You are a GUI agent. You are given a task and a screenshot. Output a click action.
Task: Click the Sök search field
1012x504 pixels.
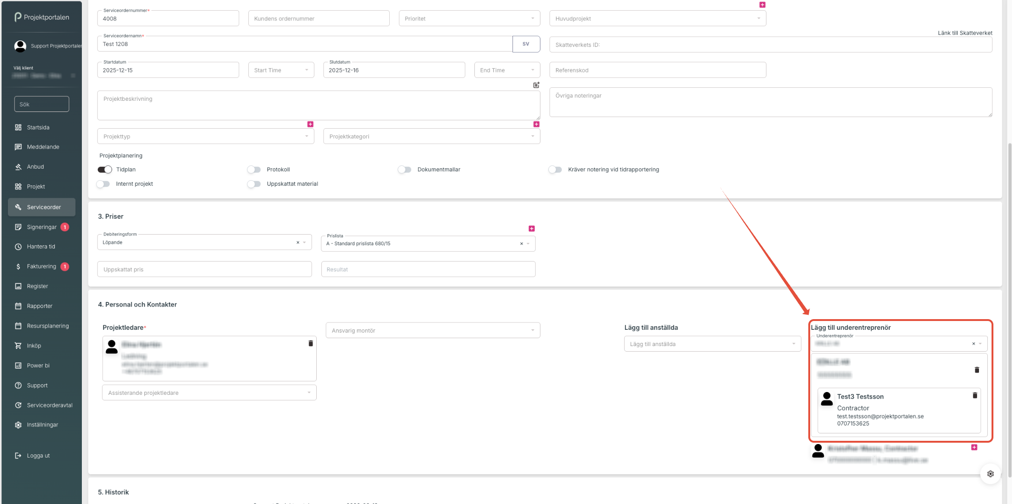tap(41, 104)
